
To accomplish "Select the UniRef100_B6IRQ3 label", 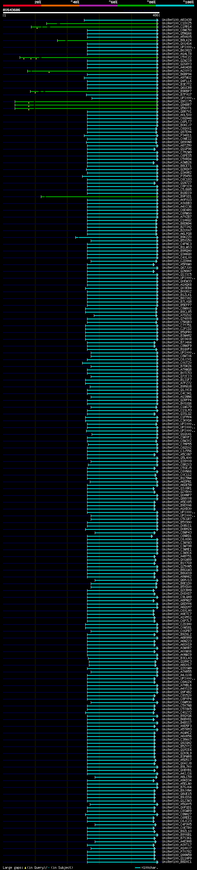I will (x=176, y=50).
